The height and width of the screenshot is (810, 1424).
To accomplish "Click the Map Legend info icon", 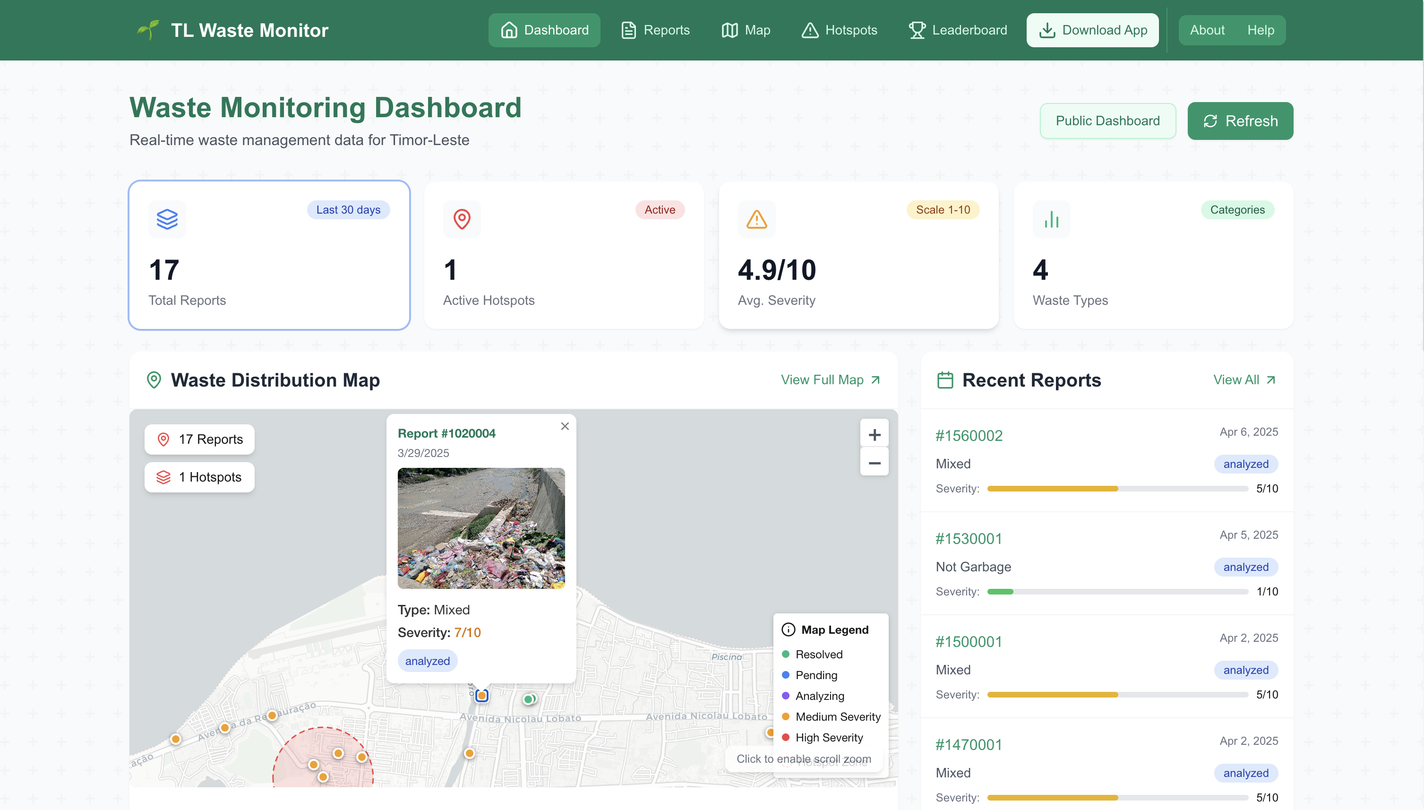I will [x=788, y=630].
